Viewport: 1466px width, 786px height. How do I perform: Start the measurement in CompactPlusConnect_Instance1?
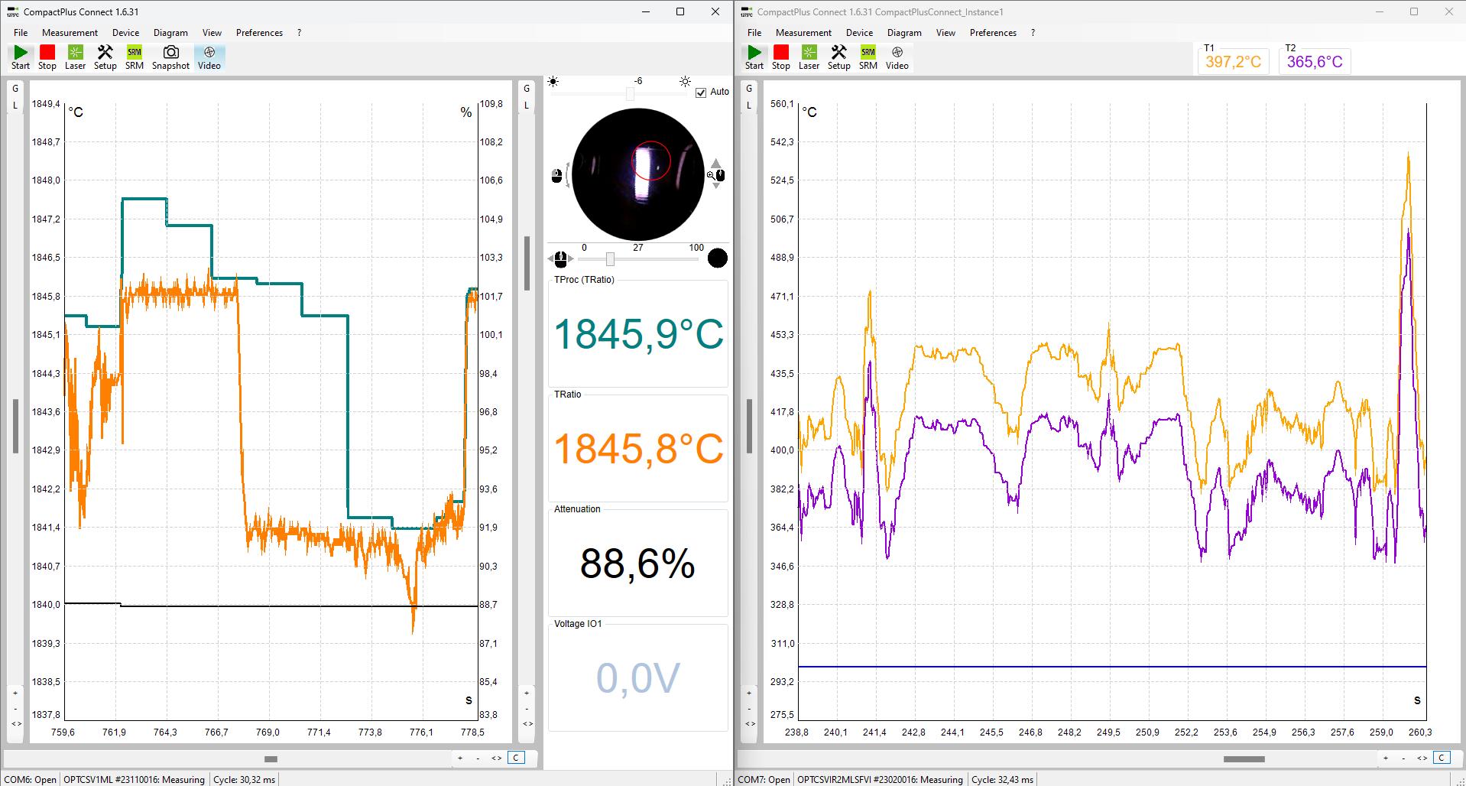754,54
